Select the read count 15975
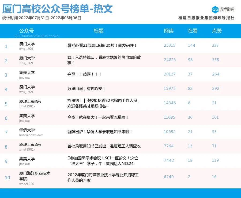241x198 pixels. click(x=170, y=88)
